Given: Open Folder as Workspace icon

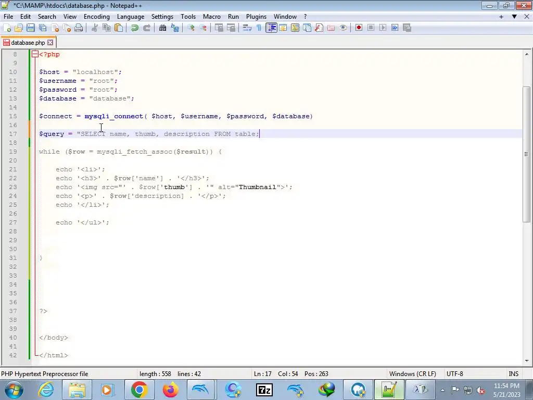Looking at the screenshot, I should (x=331, y=28).
